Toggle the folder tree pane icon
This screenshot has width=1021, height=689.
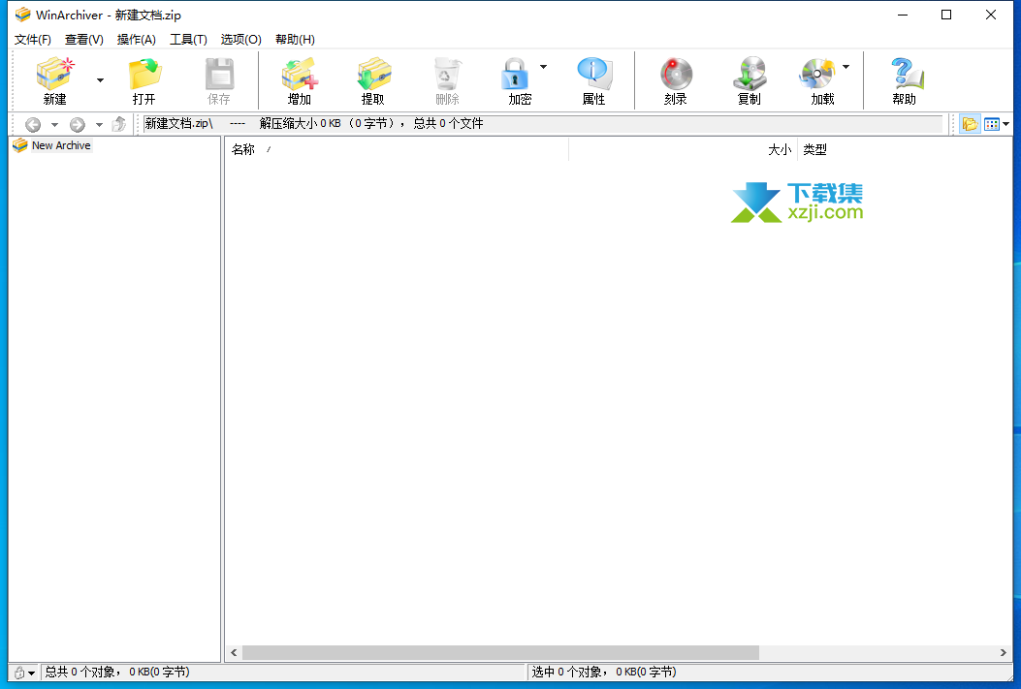pos(970,124)
